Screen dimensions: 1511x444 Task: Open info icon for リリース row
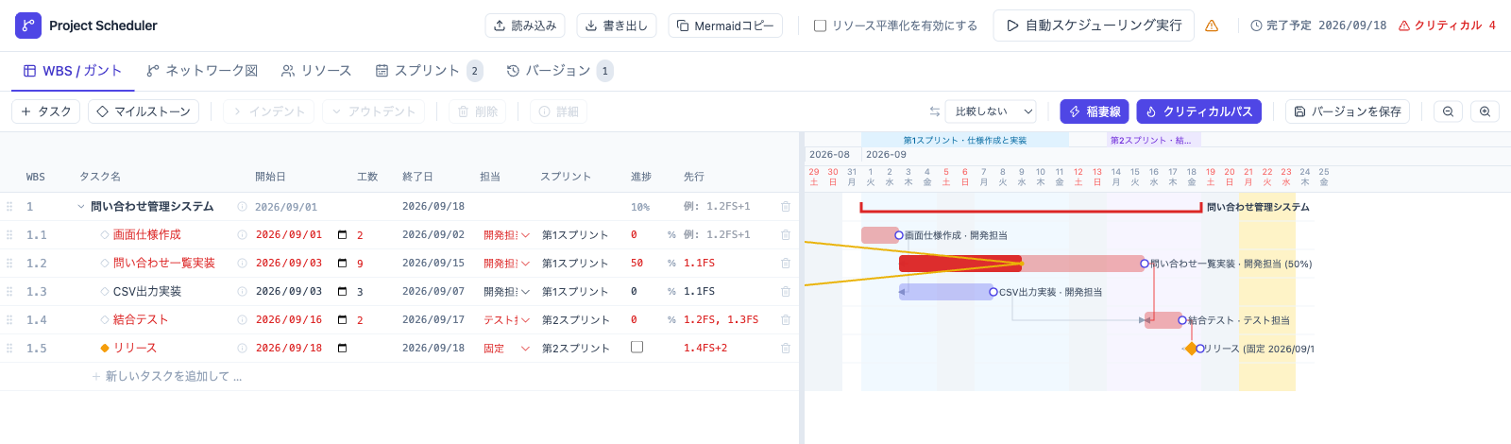242,349
